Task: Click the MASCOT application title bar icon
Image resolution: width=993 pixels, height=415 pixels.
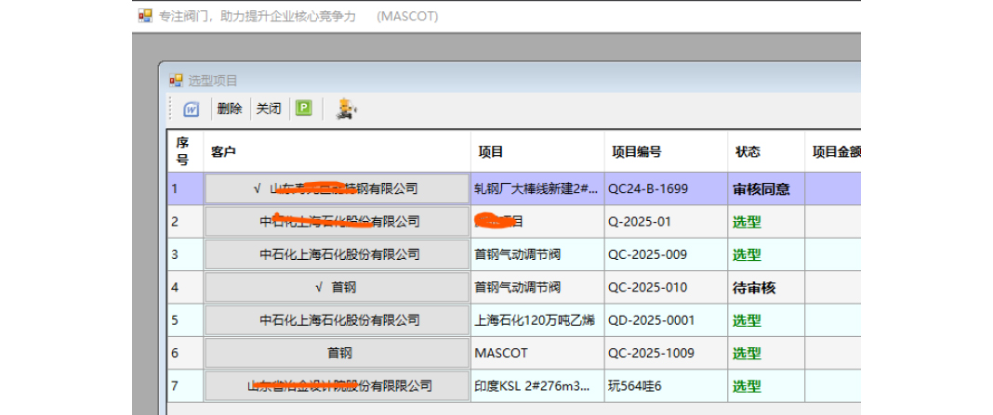Action: point(145,15)
